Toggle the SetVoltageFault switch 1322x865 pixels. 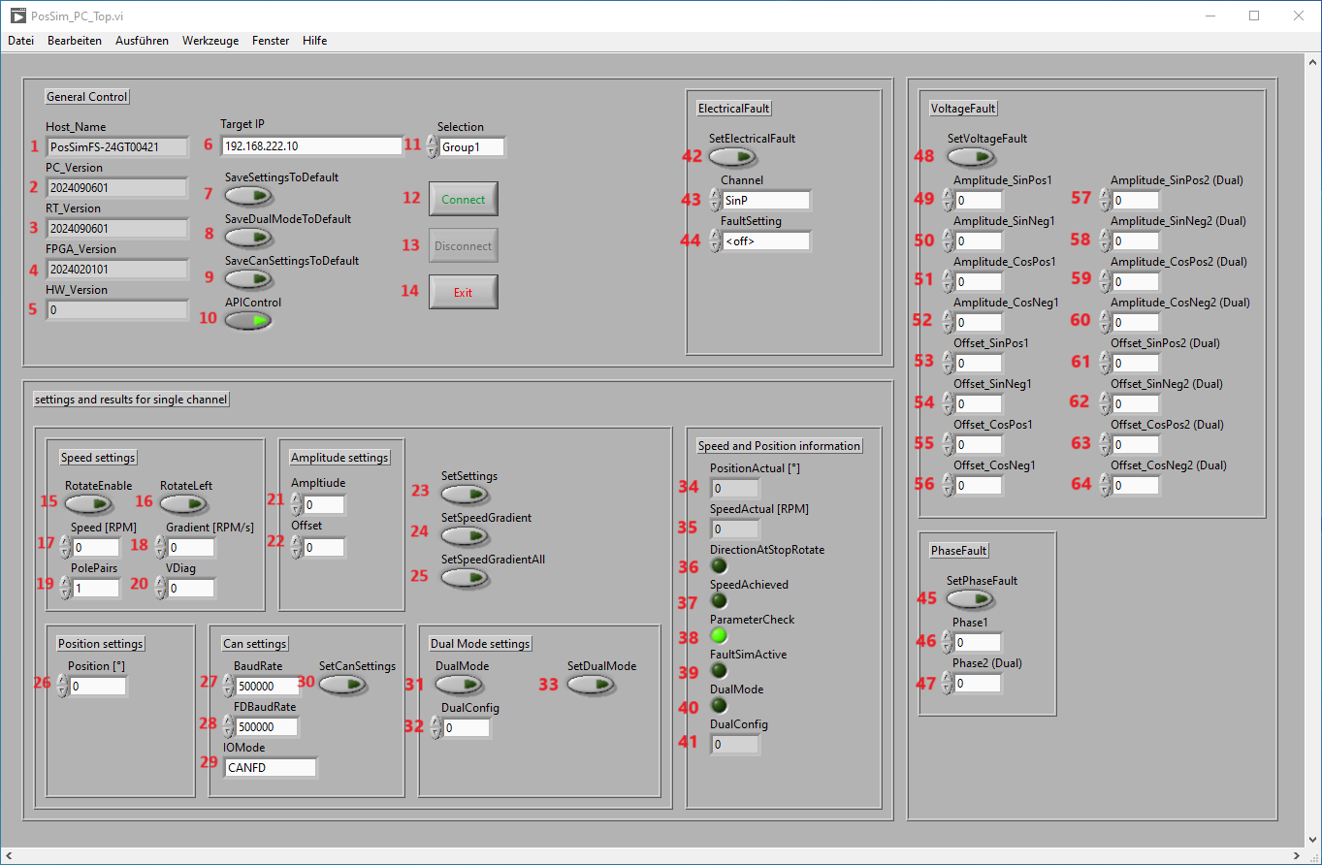tap(971, 157)
